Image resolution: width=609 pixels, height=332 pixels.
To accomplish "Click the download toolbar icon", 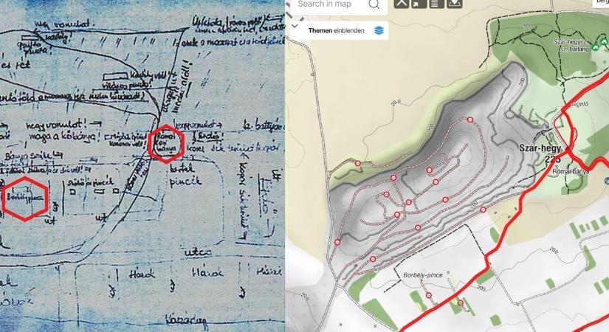I will click(x=454, y=4).
